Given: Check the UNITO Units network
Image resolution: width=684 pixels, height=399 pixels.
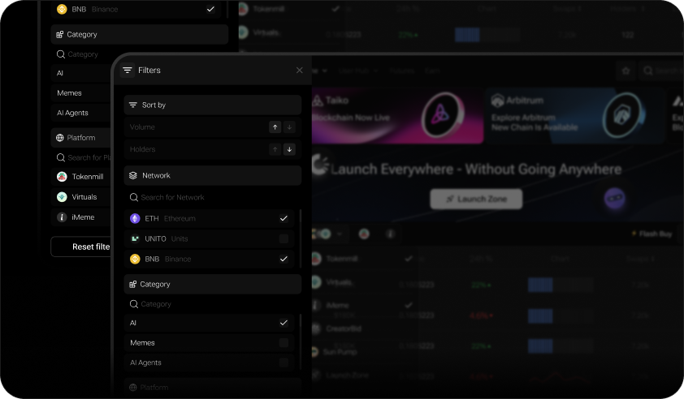Looking at the screenshot, I should point(284,239).
